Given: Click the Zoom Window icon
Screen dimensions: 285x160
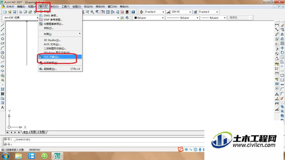Looking at the screenshot, I should point(92,12).
